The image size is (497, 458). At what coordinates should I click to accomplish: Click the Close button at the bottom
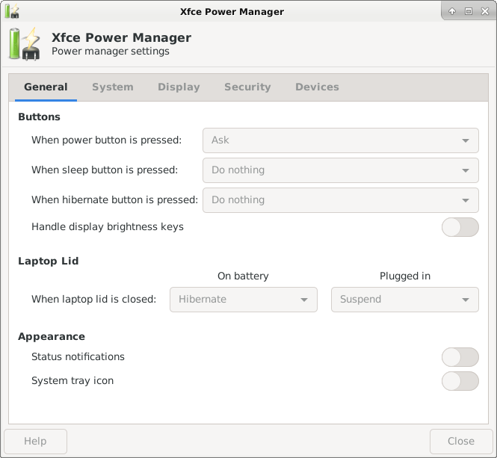click(x=460, y=442)
